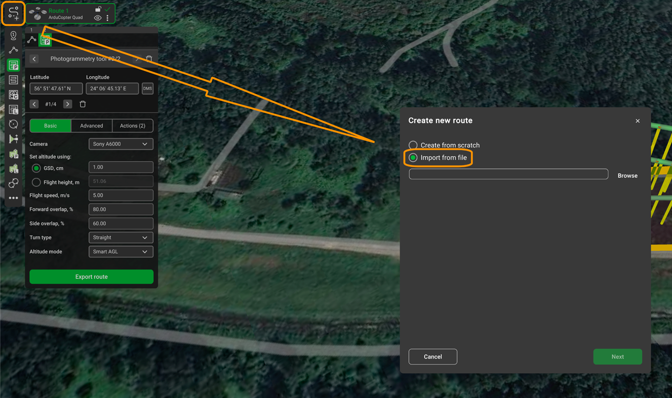Image resolution: width=672 pixels, height=398 pixels.
Task: Open the Actions (2) tab
Action: tap(133, 126)
